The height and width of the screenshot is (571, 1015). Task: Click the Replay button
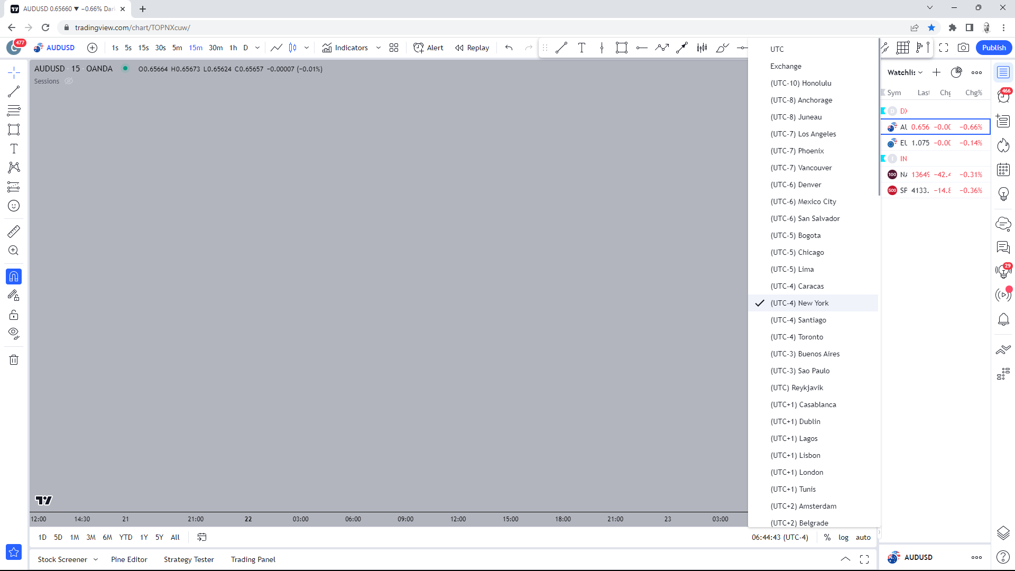pos(472,48)
